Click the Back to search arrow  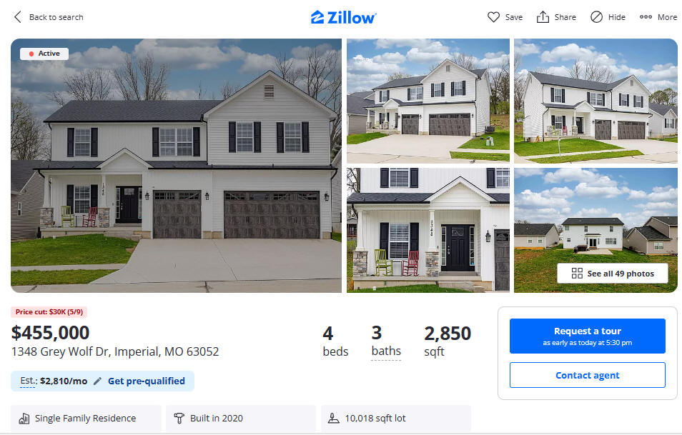coord(17,17)
